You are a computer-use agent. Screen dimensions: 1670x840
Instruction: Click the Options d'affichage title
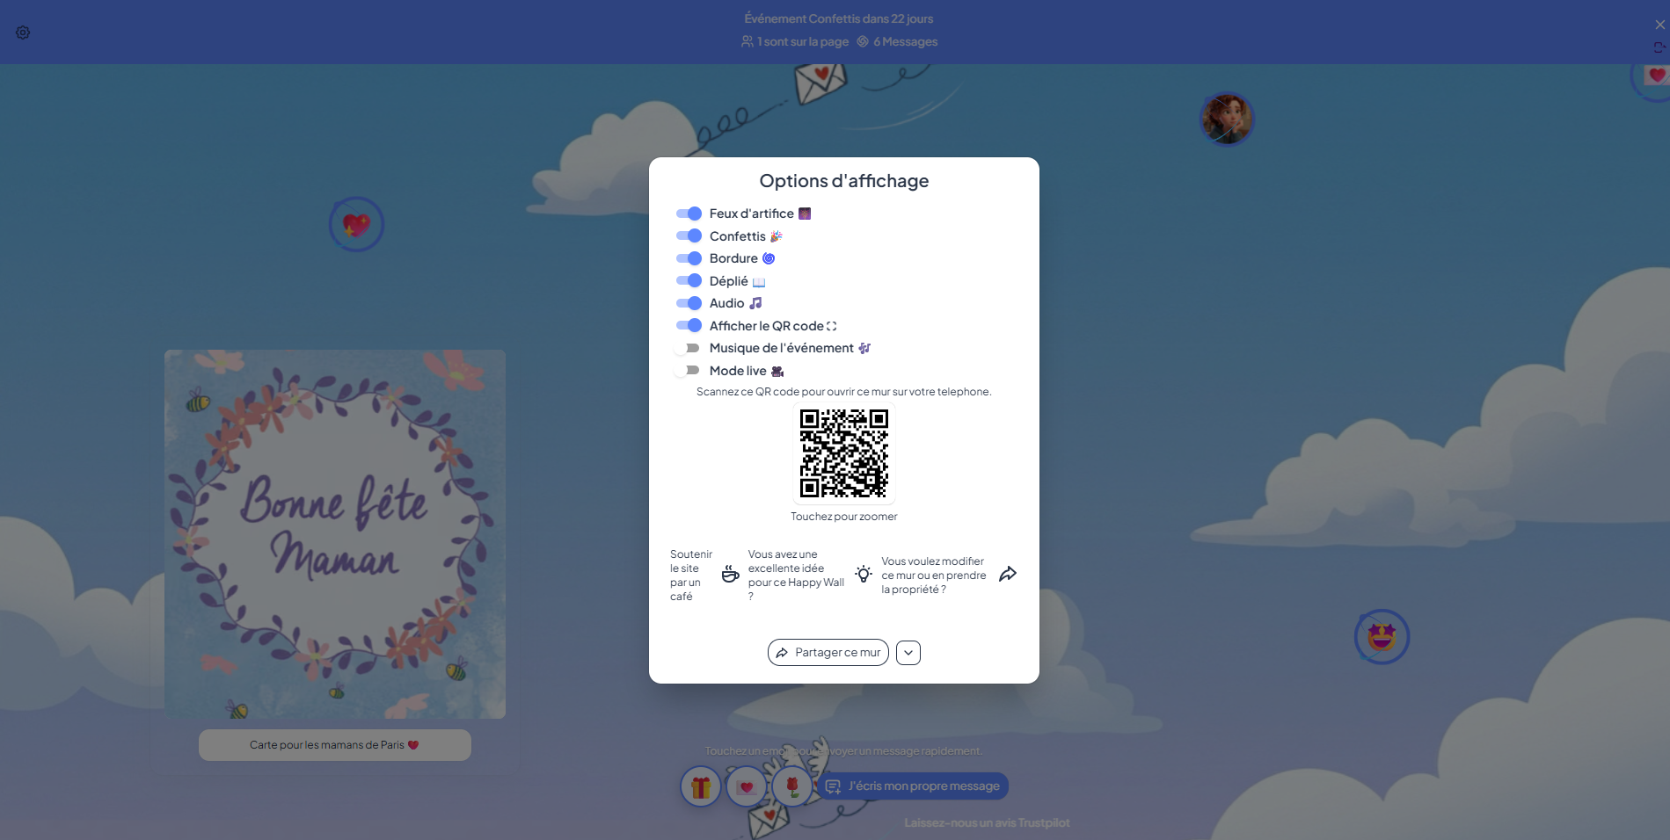click(844, 181)
